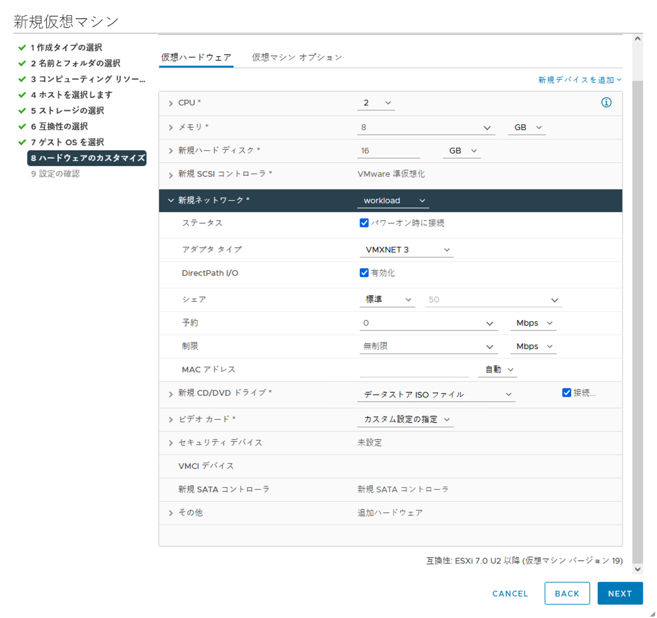Collapse the 新規ネットワーク section
The height and width of the screenshot is (618, 657).
click(170, 200)
